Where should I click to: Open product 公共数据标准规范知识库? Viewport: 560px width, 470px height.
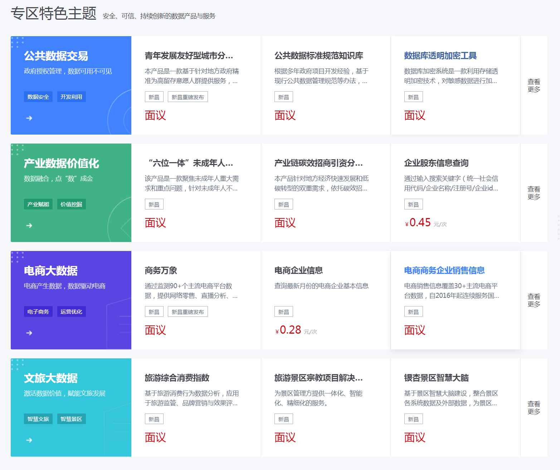click(319, 56)
